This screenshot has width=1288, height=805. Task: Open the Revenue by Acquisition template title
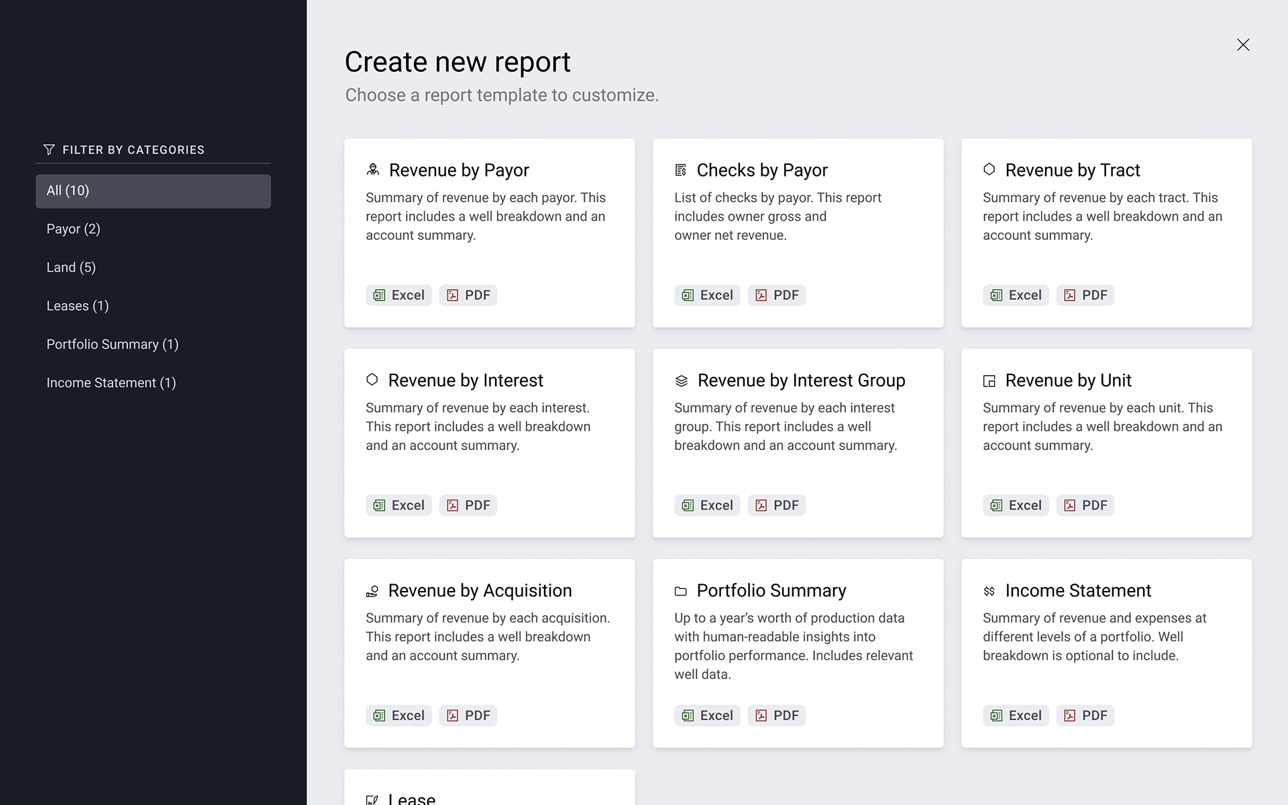(480, 590)
